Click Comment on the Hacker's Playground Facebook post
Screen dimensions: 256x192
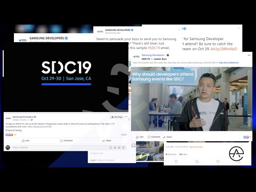[66, 141]
